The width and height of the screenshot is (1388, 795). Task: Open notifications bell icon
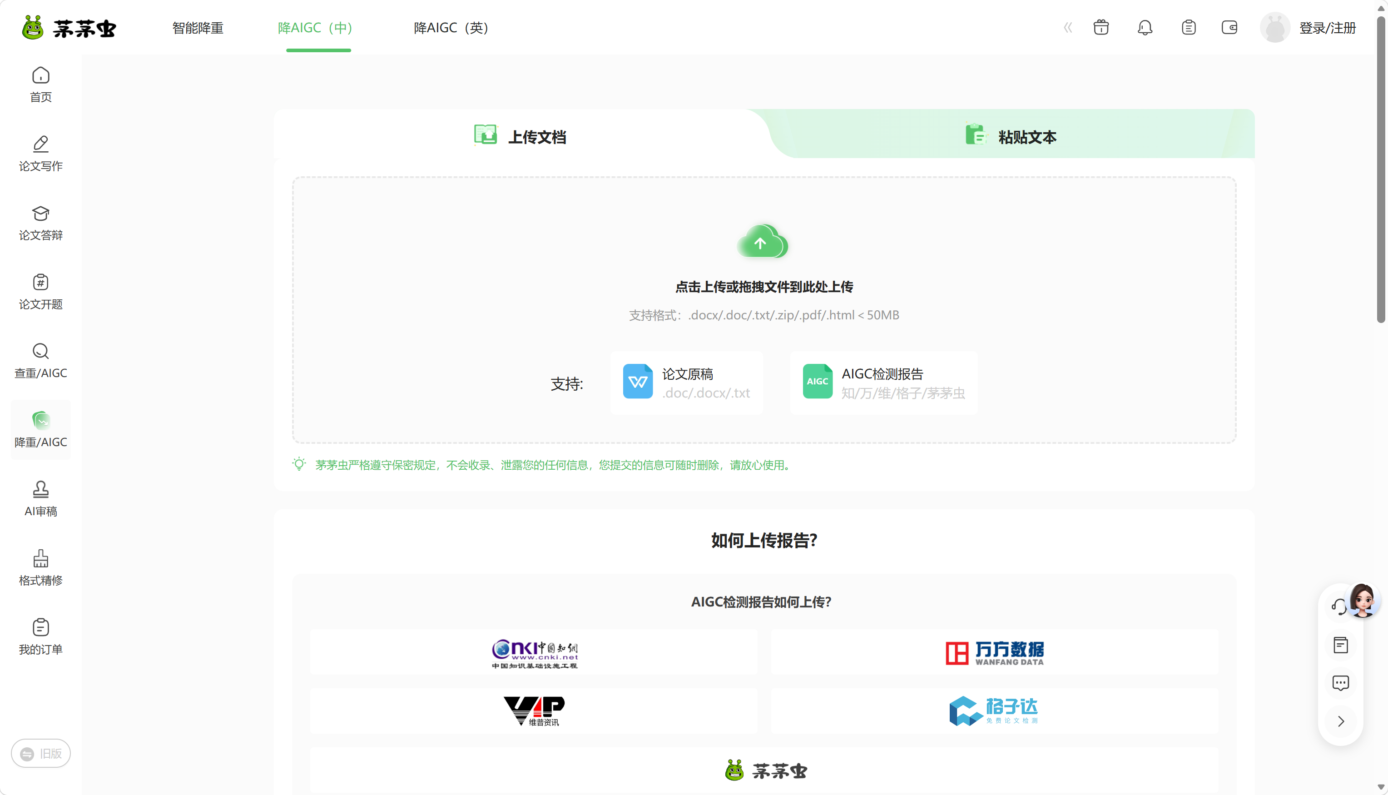pos(1145,27)
